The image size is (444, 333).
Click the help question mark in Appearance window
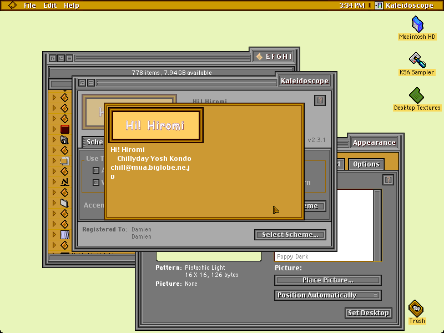click(x=388, y=179)
